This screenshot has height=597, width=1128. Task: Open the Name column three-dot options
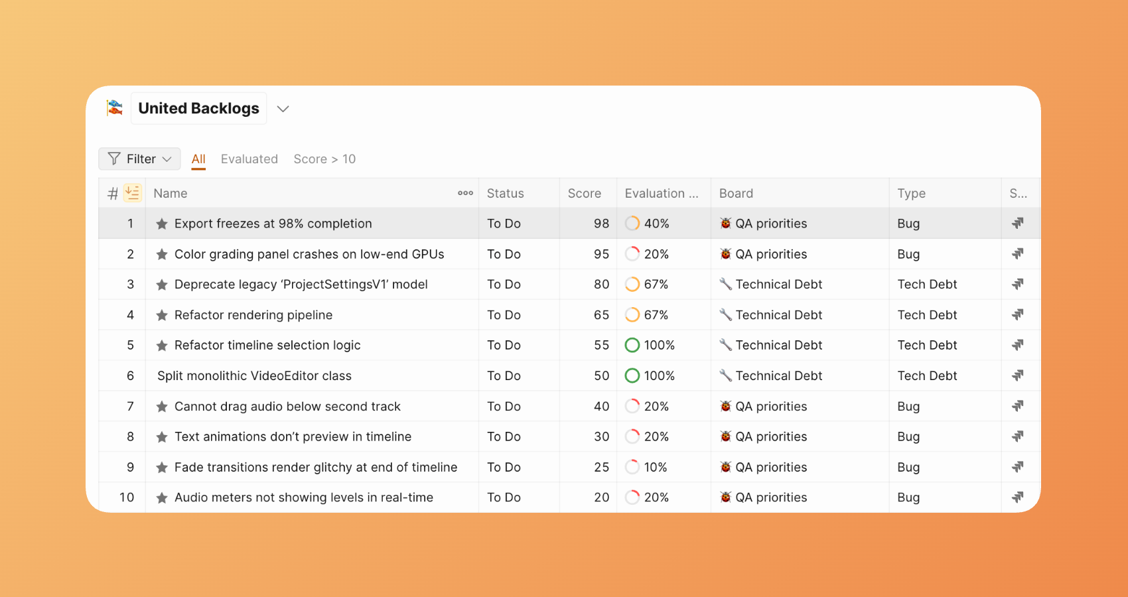[465, 193]
